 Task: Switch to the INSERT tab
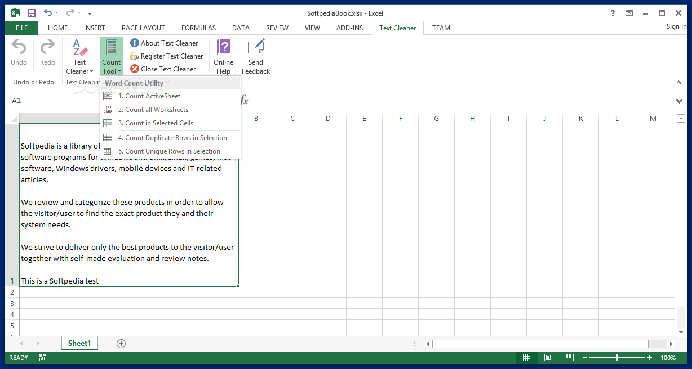coord(95,28)
